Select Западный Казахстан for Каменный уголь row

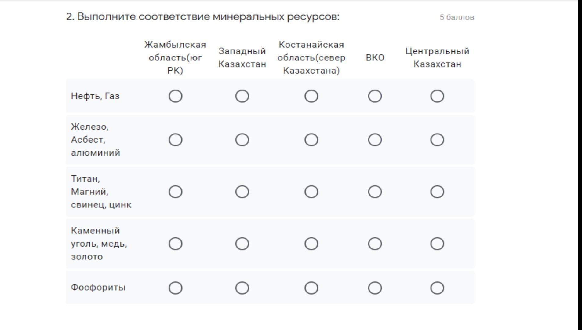point(242,244)
